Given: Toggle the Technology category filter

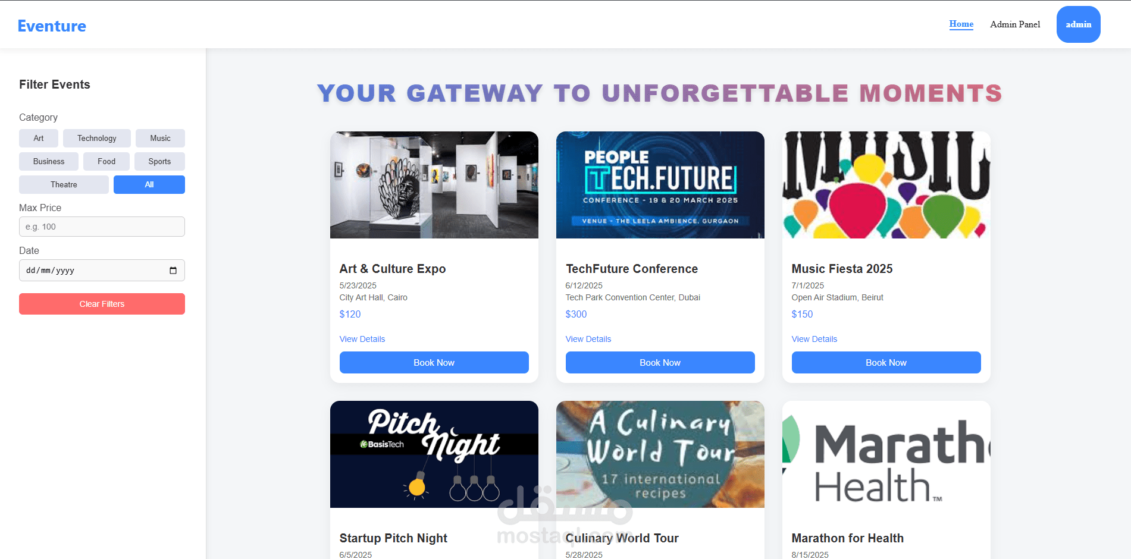Looking at the screenshot, I should click(x=97, y=138).
